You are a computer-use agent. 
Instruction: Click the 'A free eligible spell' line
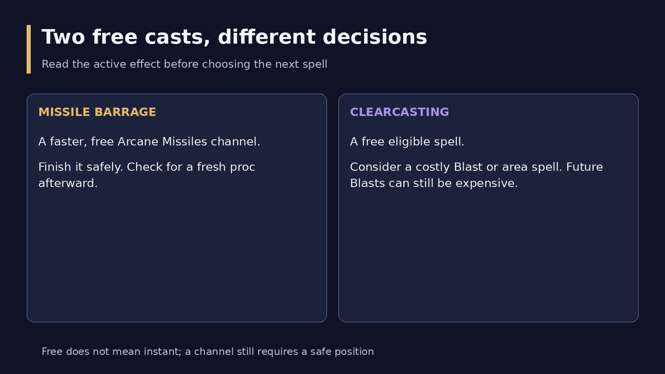point(407,142)
